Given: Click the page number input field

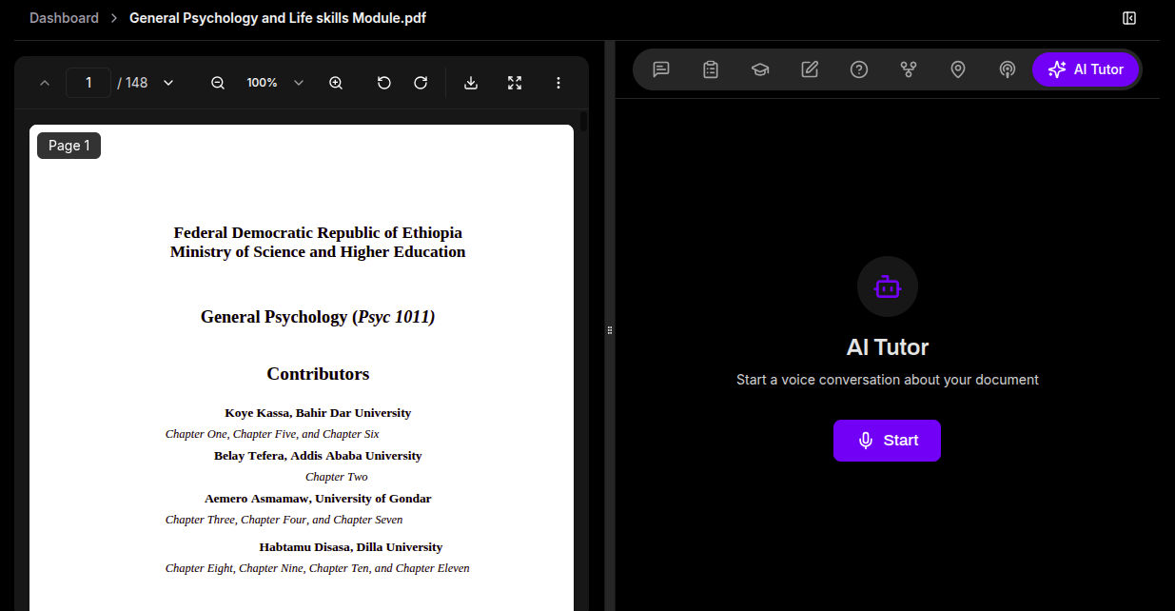Looking at the screenshot, I should 88,83.
